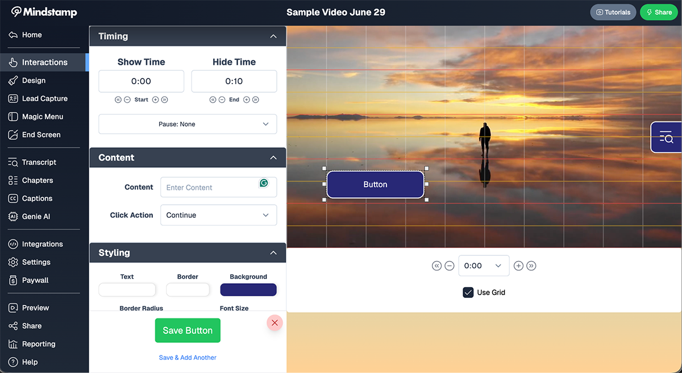Increase Hide Time with plus icon
The image size is (682, 373).
[247, 100]
